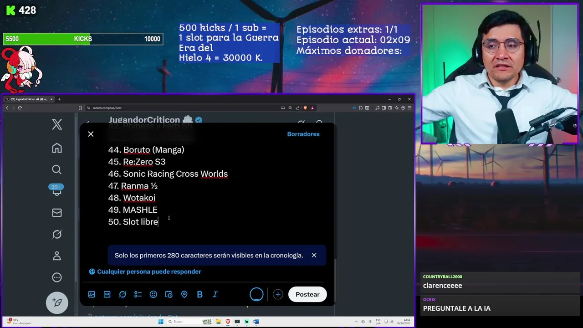Click the x.com/compose/post address bar
Image resolution: width=583 pixels, height=328 pixels.
click(107, 108)
